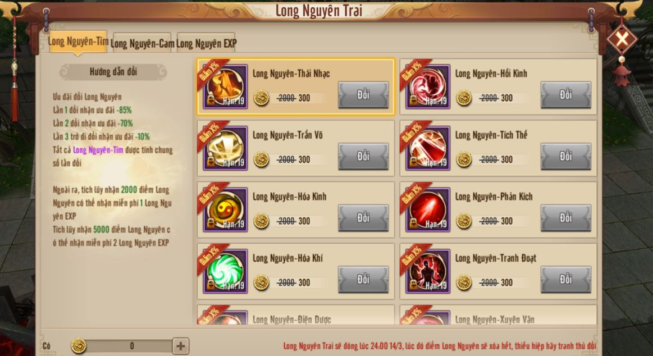Screen dimensions: 653x356
Task: Click Đổi for Long Nguyên-Hồi Kinh
Action: (565, 95)
